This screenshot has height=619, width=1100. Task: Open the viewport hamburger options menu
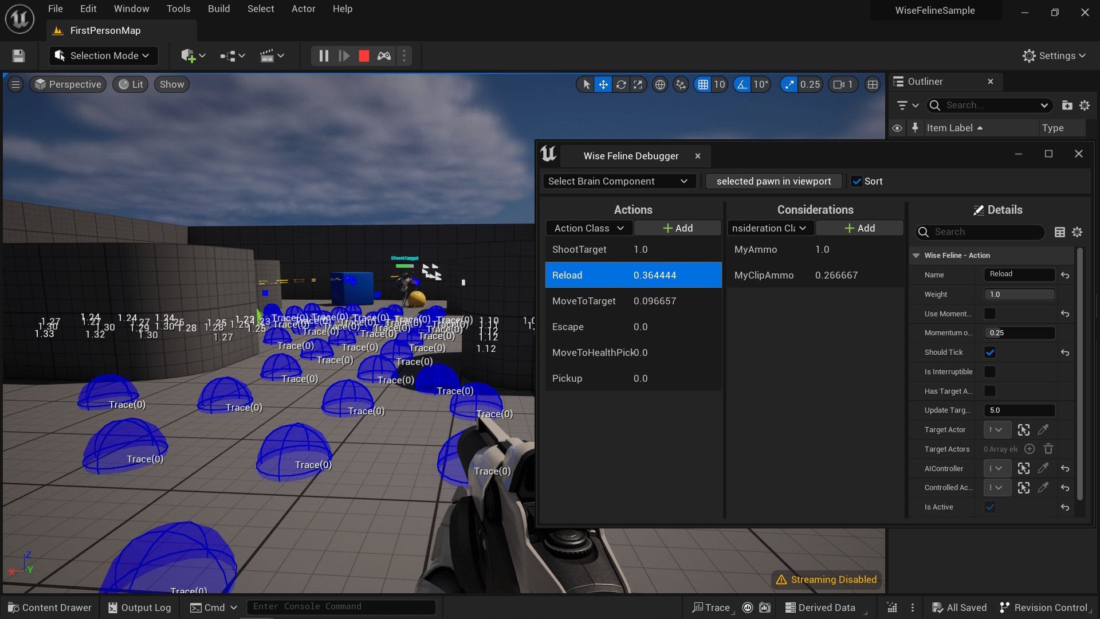point(15,85)
